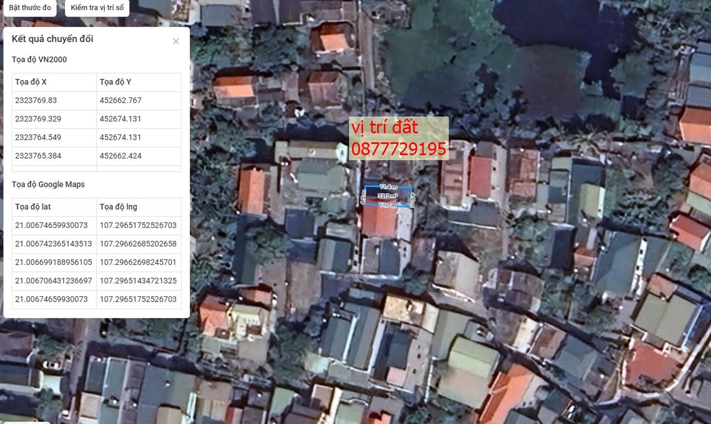This screenshot has width=711, height=424.
Task: Click the 11.7 m bottom edge measurement
Action: 387,206
